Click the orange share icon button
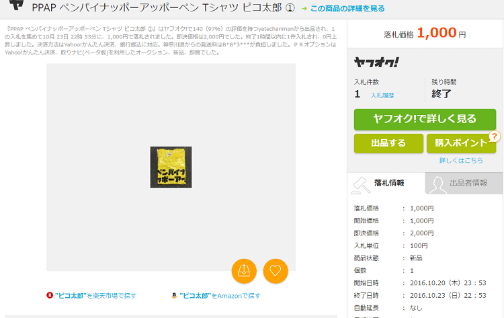This screenshot has width=504, height=318. [244, 271]
